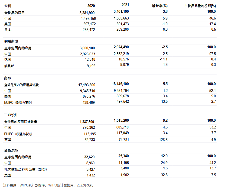Select the '俄罗斯' row label
225x187 pixels.
(x=9, y=66)
